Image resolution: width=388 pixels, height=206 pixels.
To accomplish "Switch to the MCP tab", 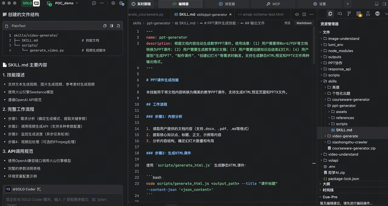I will 273,4.
